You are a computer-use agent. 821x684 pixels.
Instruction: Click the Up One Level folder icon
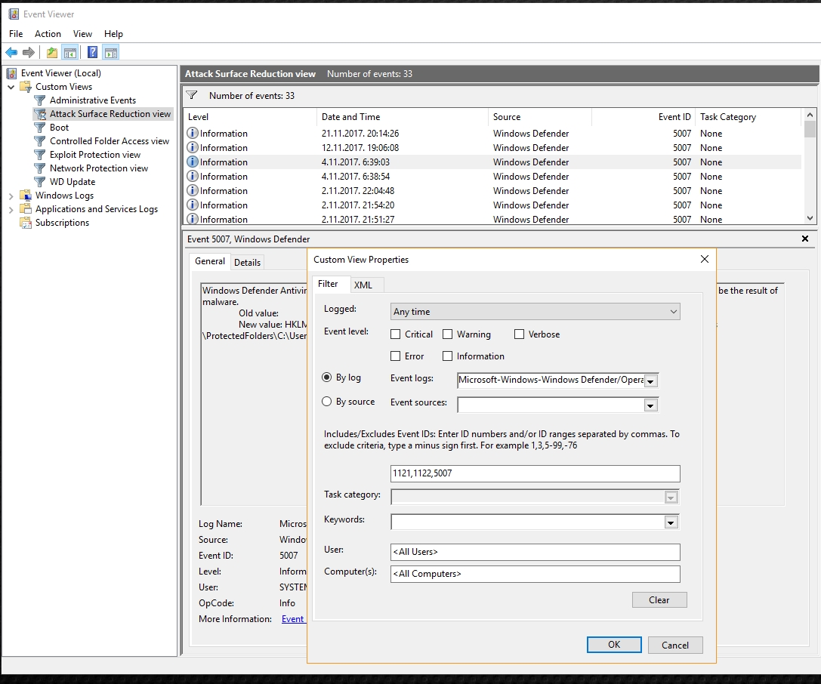[51, 53]
